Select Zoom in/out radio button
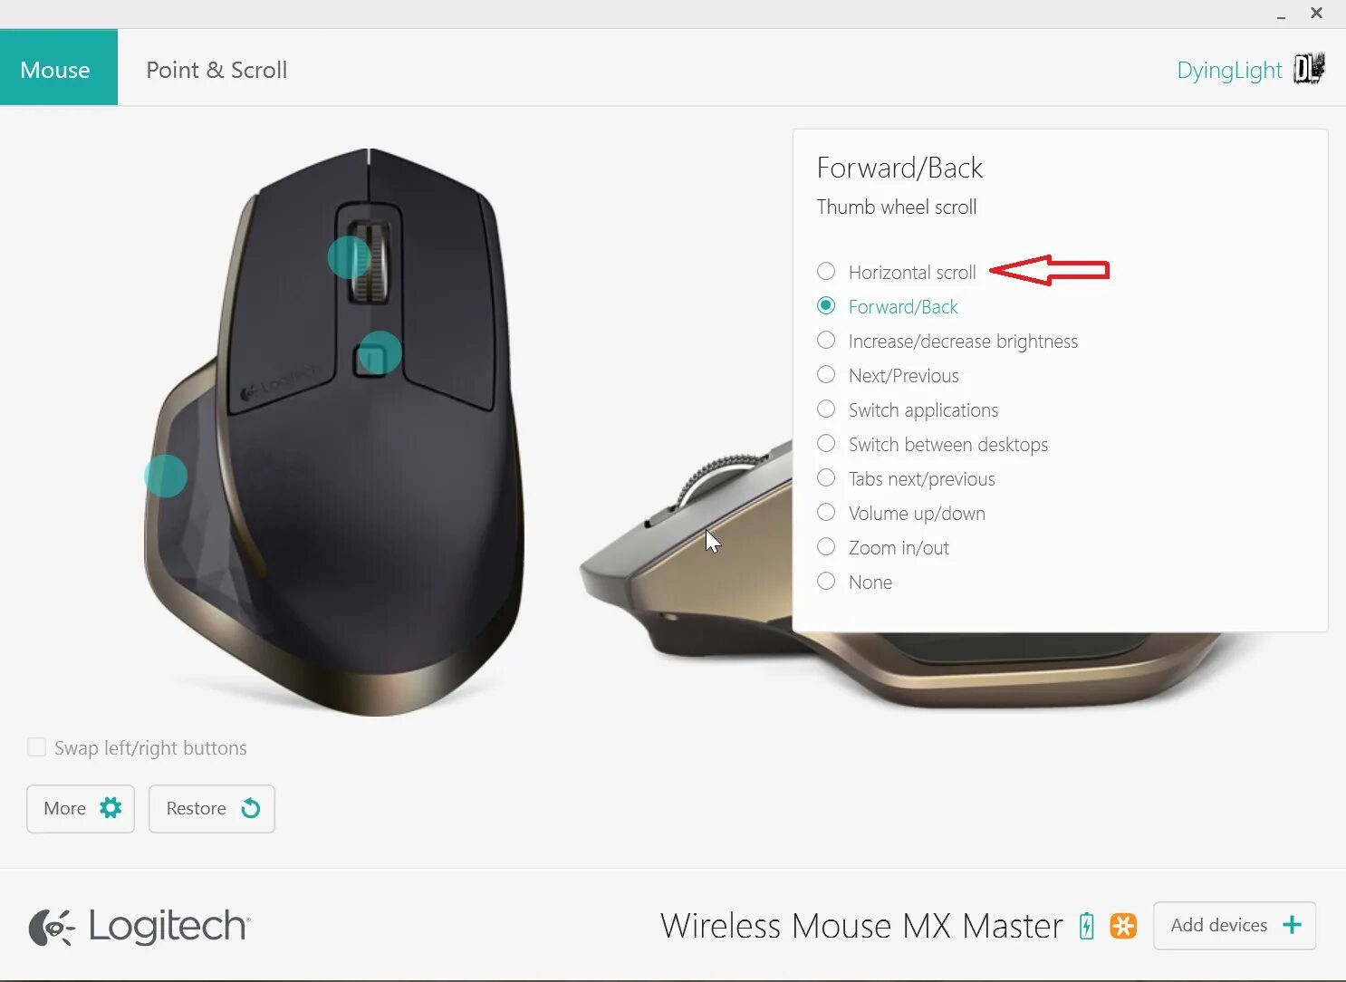Image resolution: width=1346 pixels, height=982 pixels. [826, 546]
